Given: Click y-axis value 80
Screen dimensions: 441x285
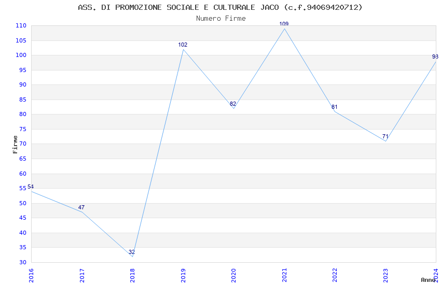Looking at the screenshot, I should pyautogui.click(x=22, y=115).
